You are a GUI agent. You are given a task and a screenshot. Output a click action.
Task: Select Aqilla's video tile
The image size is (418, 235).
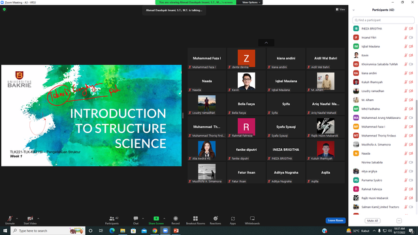click(x=325, y=173)
